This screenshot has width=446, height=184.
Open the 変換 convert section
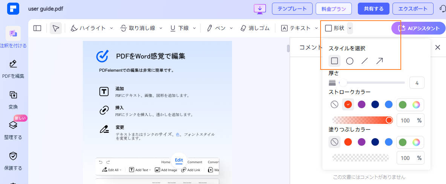[x=13, y=99]
